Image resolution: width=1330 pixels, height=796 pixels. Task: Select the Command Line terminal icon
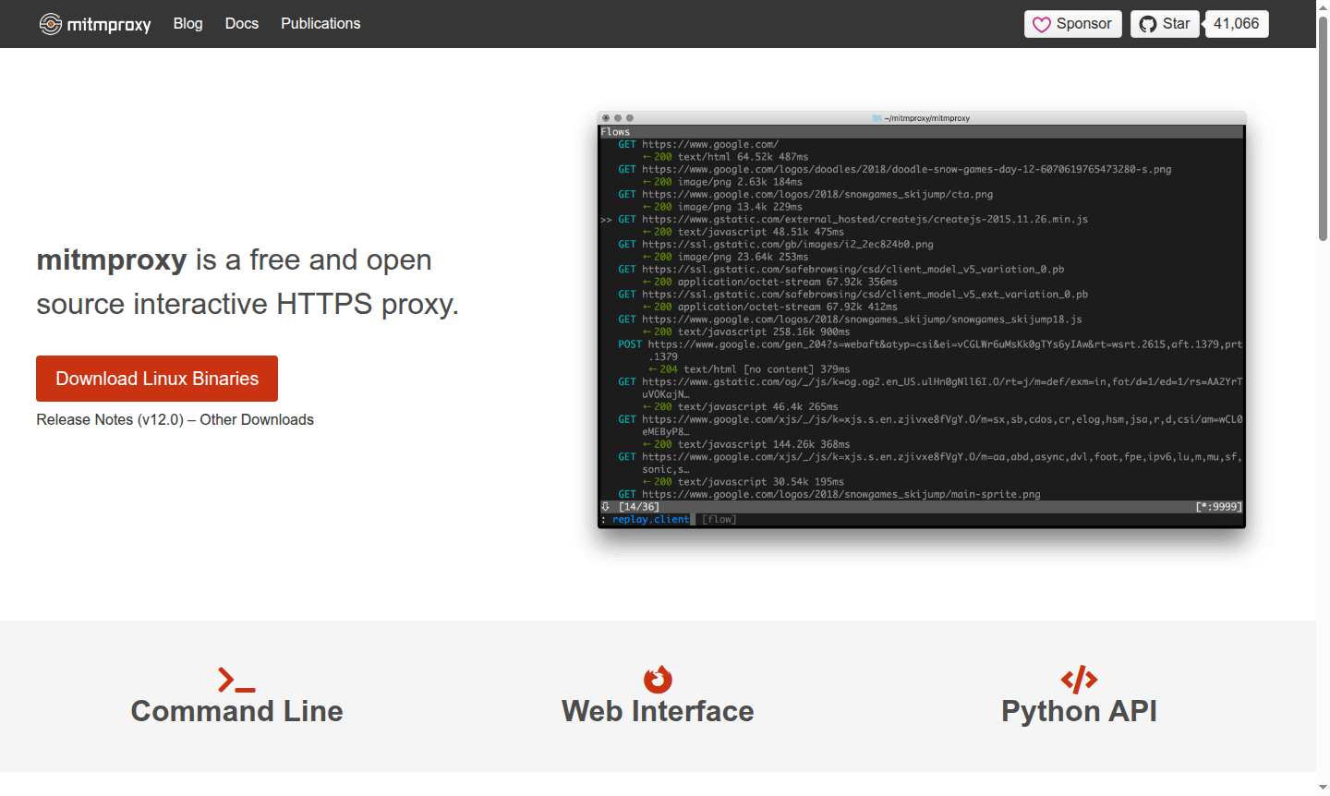236,679
